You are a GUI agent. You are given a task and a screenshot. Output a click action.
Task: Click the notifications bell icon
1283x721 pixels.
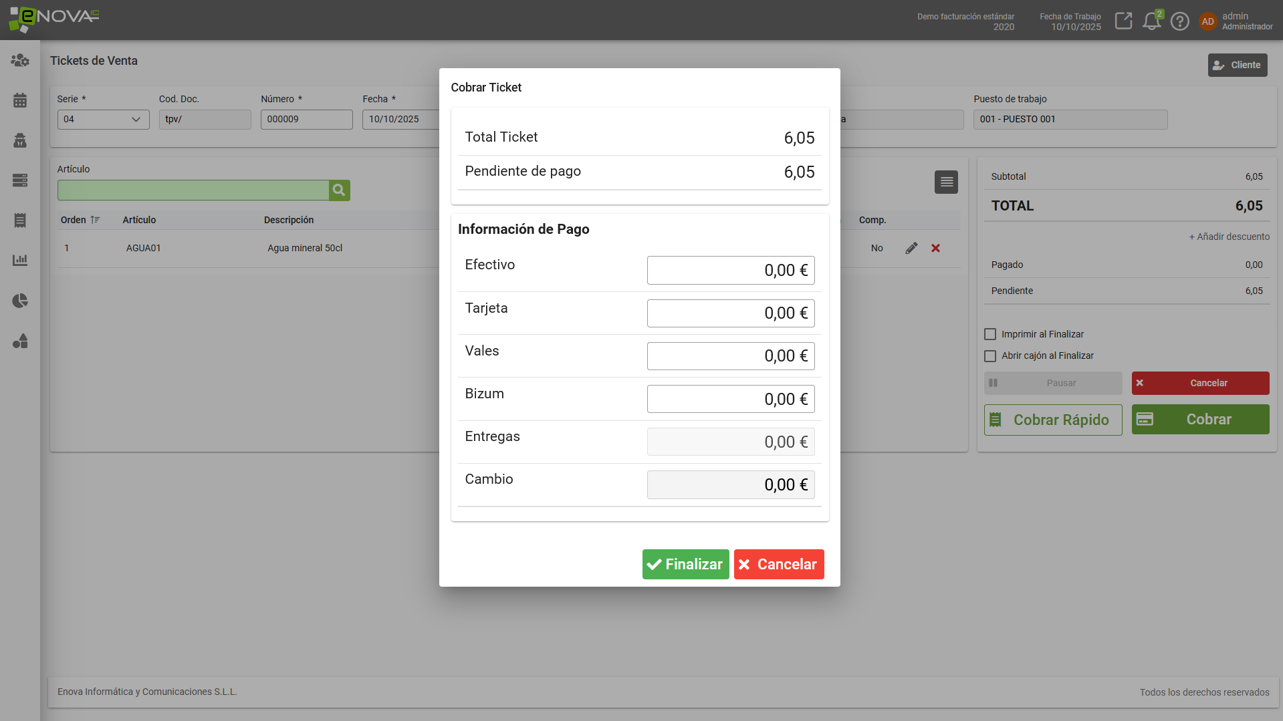(1151, 21)
